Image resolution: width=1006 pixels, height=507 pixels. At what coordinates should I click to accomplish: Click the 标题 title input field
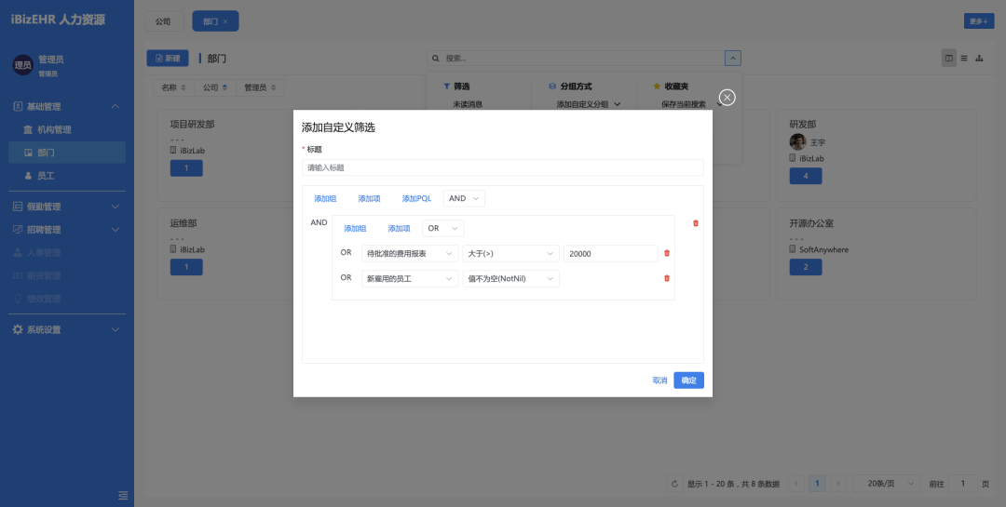(x=503, y=167)
